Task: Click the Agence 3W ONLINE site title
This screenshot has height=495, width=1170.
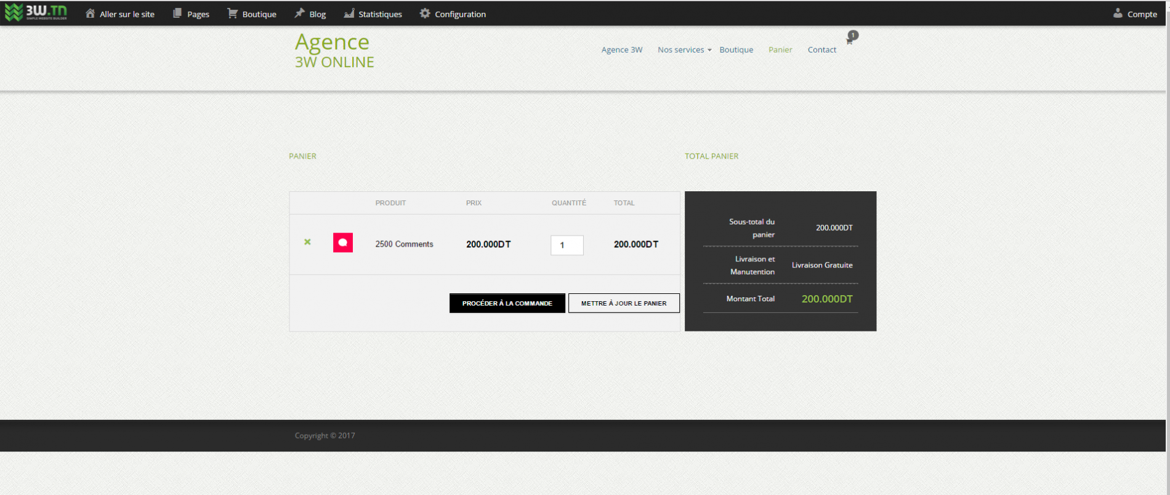Action: tap(334, 50)
